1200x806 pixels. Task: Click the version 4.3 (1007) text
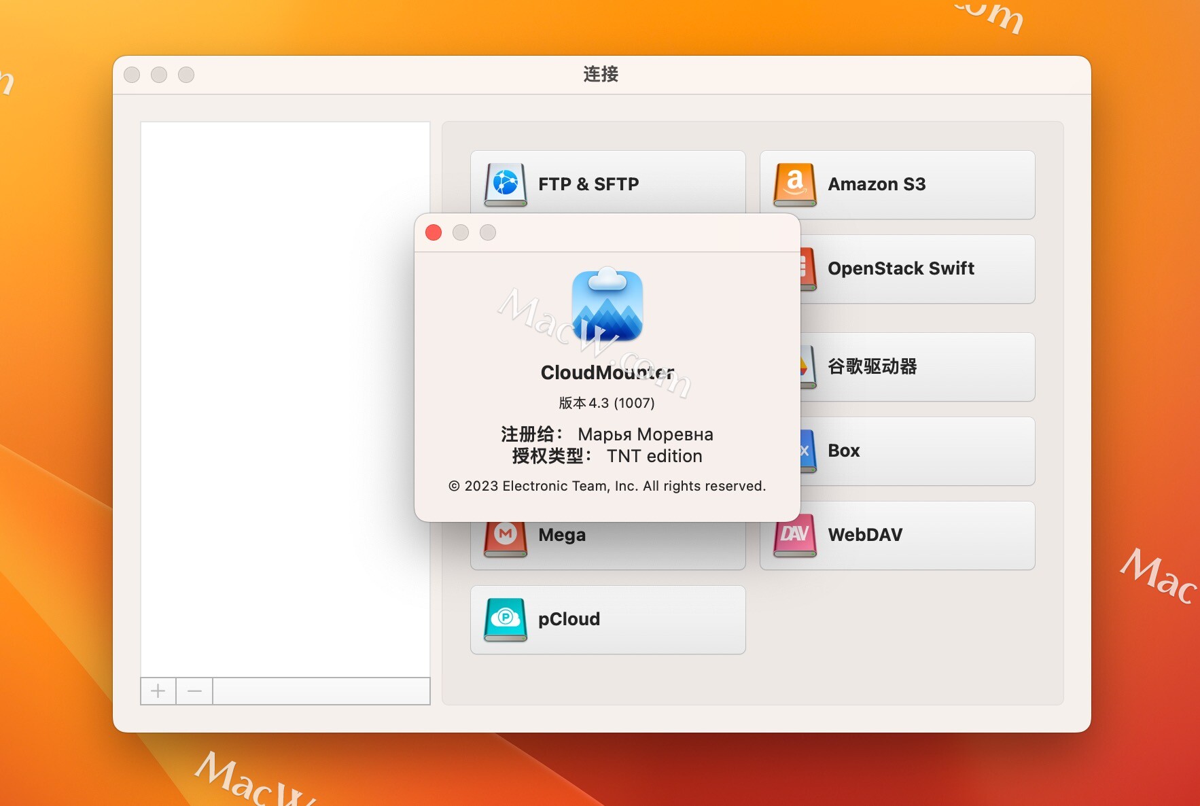(607, 402)
